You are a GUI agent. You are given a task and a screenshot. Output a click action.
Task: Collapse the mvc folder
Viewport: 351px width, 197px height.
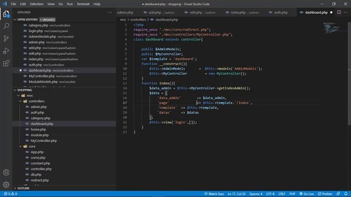point(19,96)
